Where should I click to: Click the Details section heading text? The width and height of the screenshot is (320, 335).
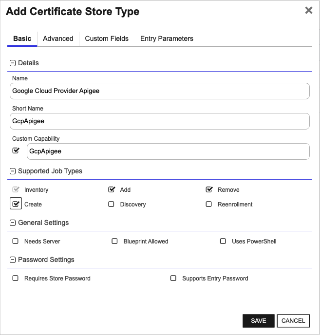click(x=28, y=63)
